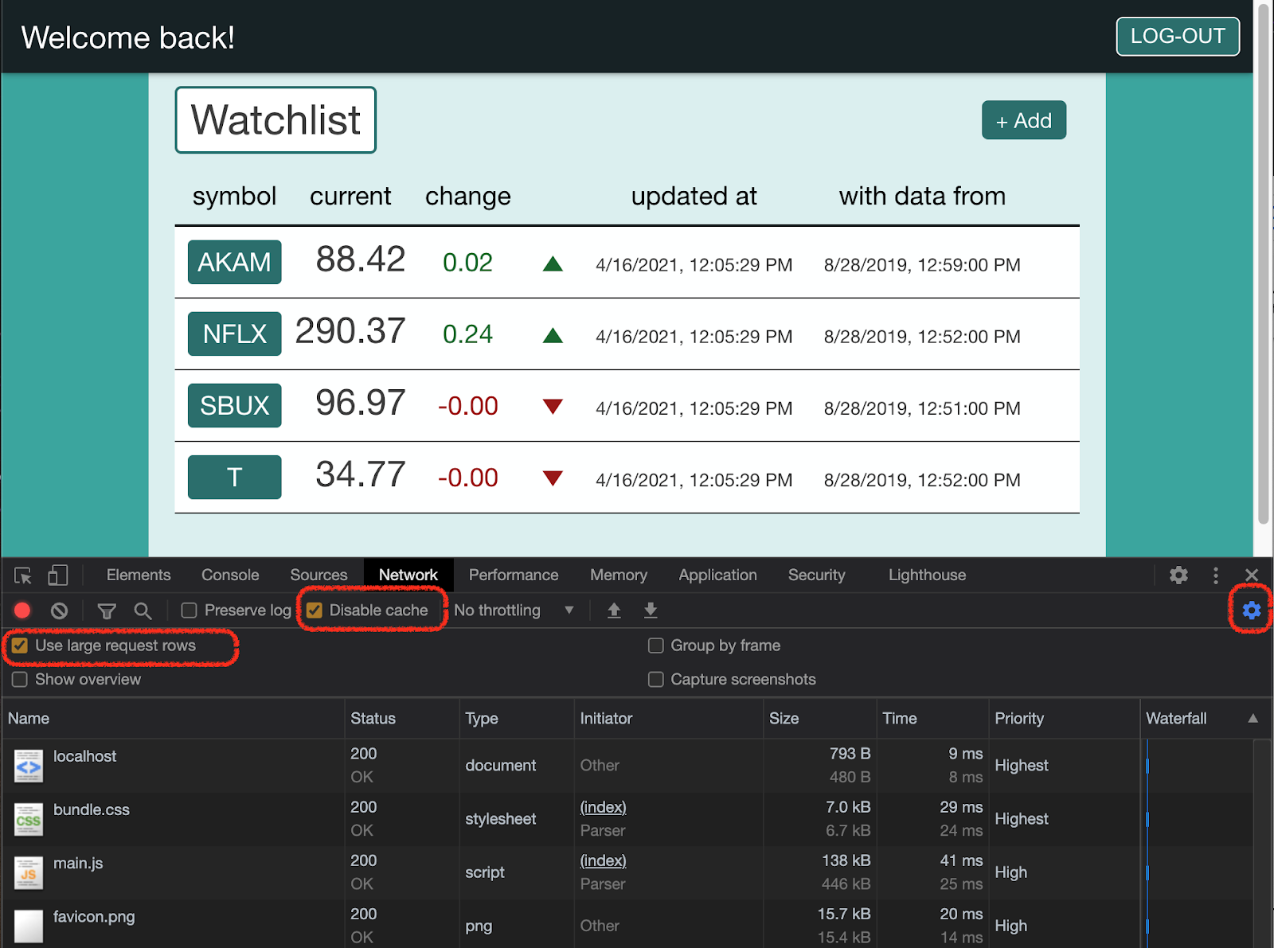The height and width of the screenshot is (948, 1274).
Task: Toggle device toolbar icon in DevTools
Action: 57,575
